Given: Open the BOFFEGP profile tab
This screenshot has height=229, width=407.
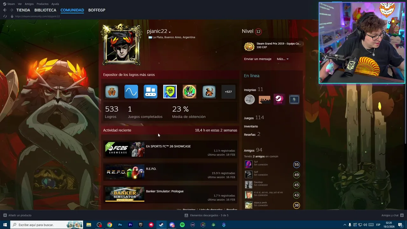Looking at the screenshot, I should [97, 10].
